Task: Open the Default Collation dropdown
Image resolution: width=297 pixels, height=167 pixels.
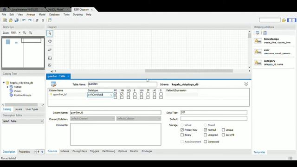Action: [139, 119]
